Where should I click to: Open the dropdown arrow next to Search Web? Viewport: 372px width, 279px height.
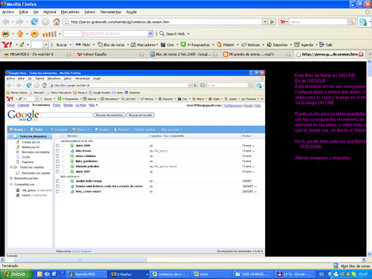pos(188,34)
